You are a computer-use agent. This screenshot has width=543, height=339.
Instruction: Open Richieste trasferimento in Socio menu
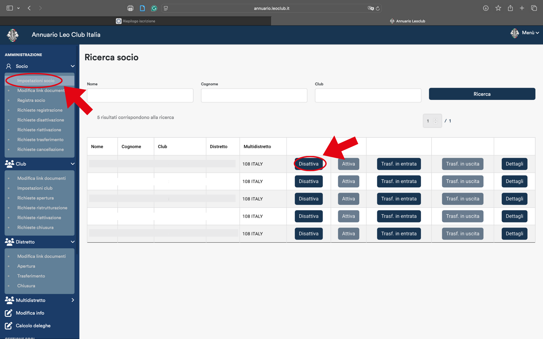40,140
